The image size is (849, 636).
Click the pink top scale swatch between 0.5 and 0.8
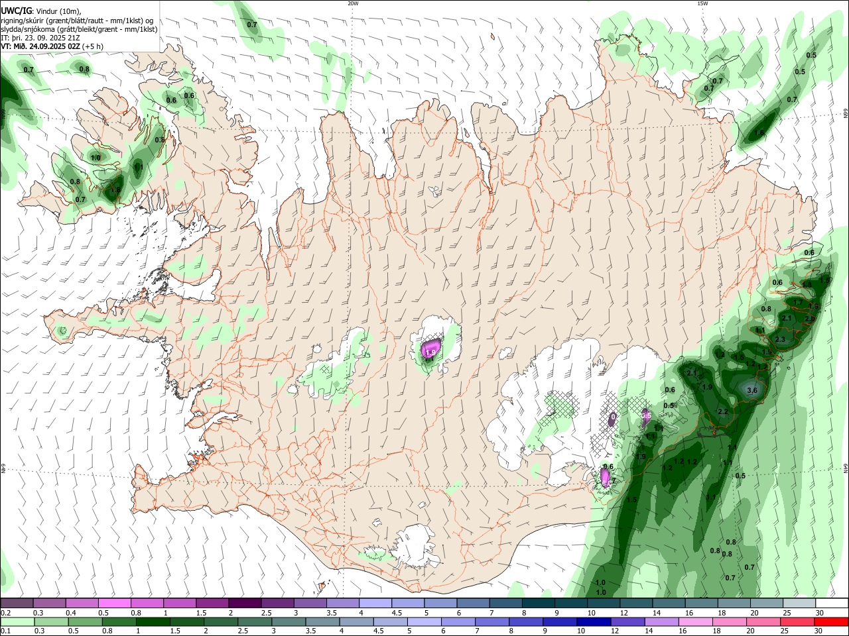click(x=115, y=603)
